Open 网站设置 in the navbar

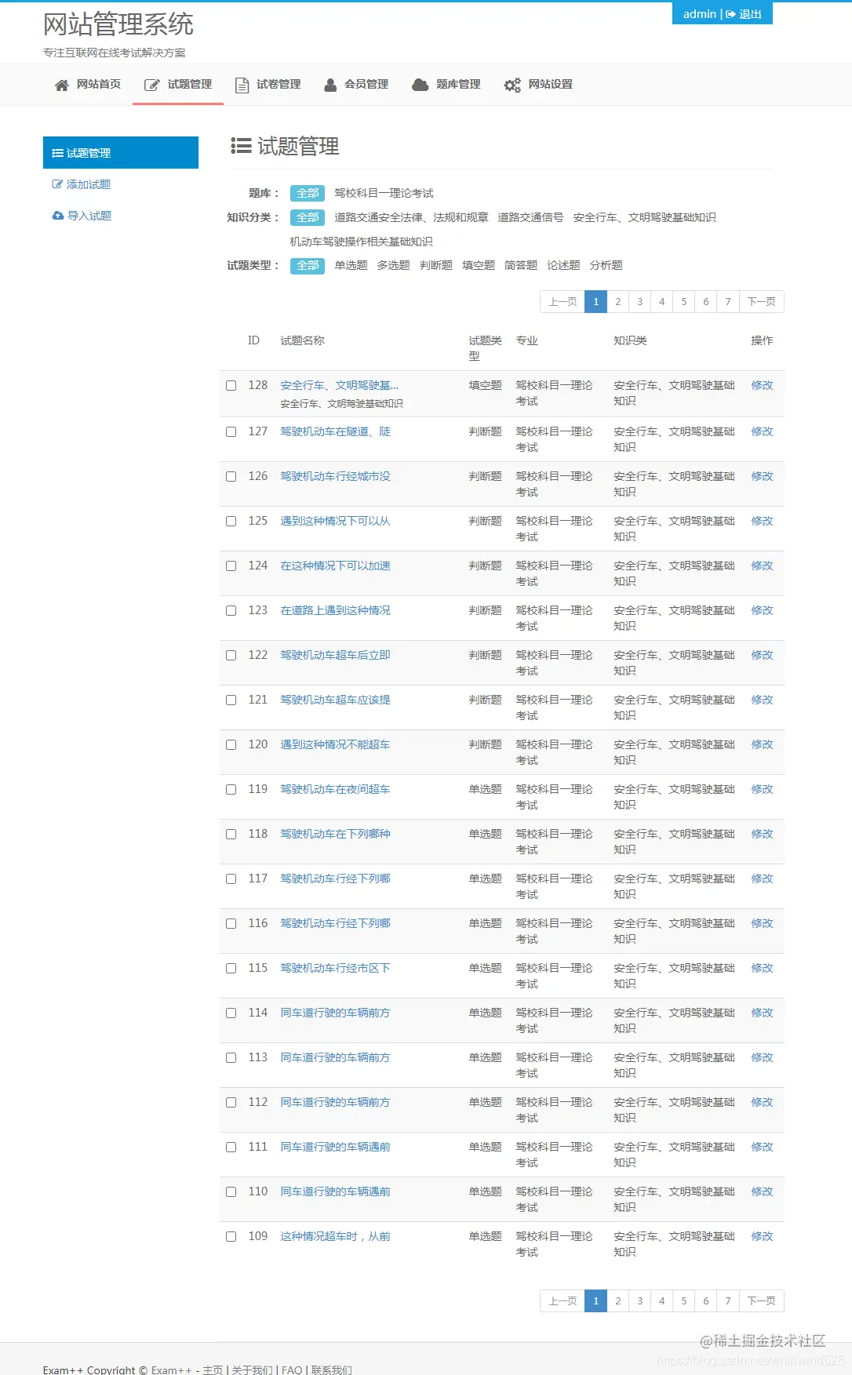[x=538, y=85]
